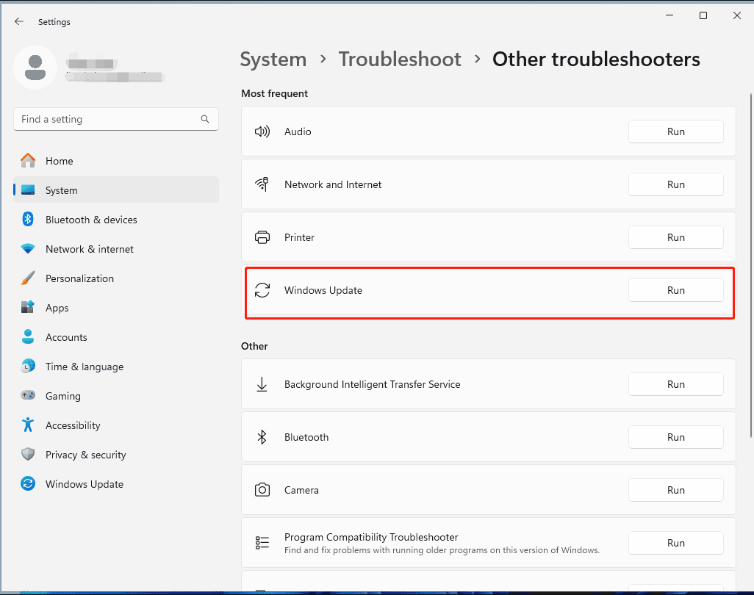The width and height of the screenshot is (754, 595).
Task: Run the Windows Update troubleshooter
Action: 675,290
